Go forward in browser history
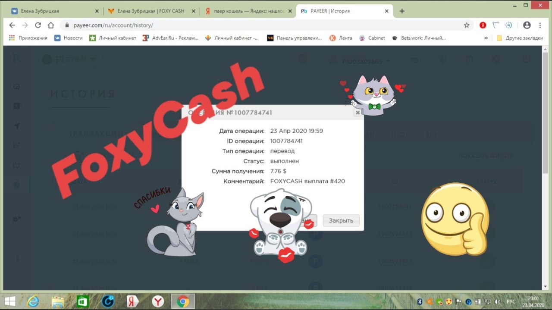This screenshot has width=552, height=310. 25,25
